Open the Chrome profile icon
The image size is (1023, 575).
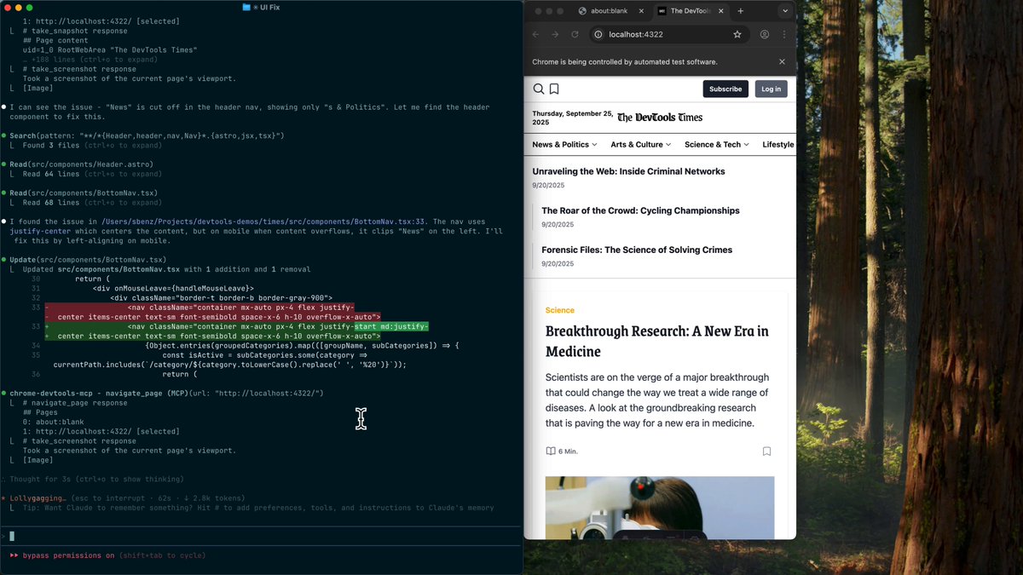[765, 34]
